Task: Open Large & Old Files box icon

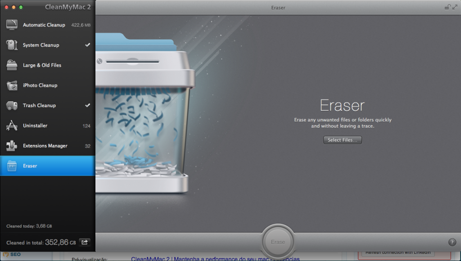Action: [x=12, y=65]
